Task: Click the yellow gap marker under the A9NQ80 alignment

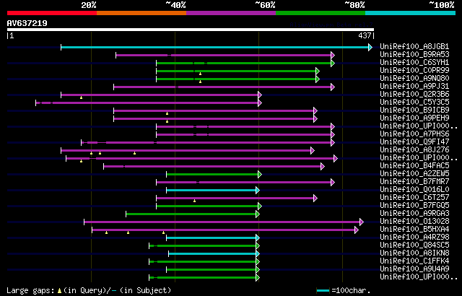Action: 201,82
